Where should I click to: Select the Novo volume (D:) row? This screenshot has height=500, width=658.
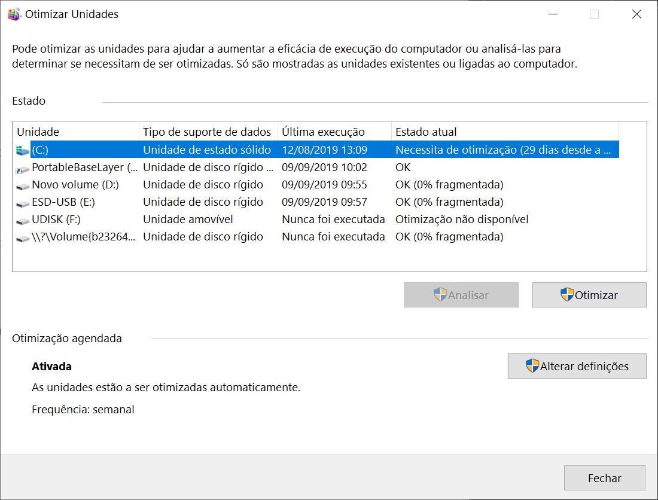click(75, 185)
